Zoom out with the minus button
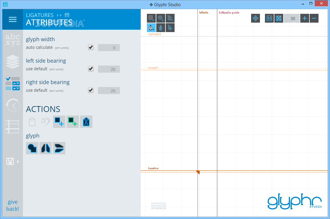Image resolution: width=330 pixels, height=219 pixels. 314,18
